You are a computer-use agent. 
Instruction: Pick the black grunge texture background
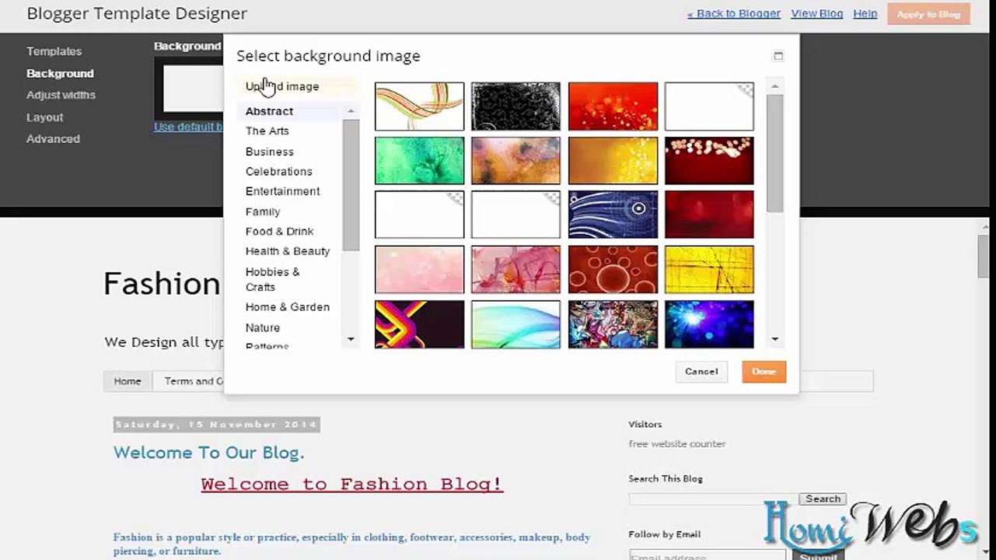click(x=515, y=107)
